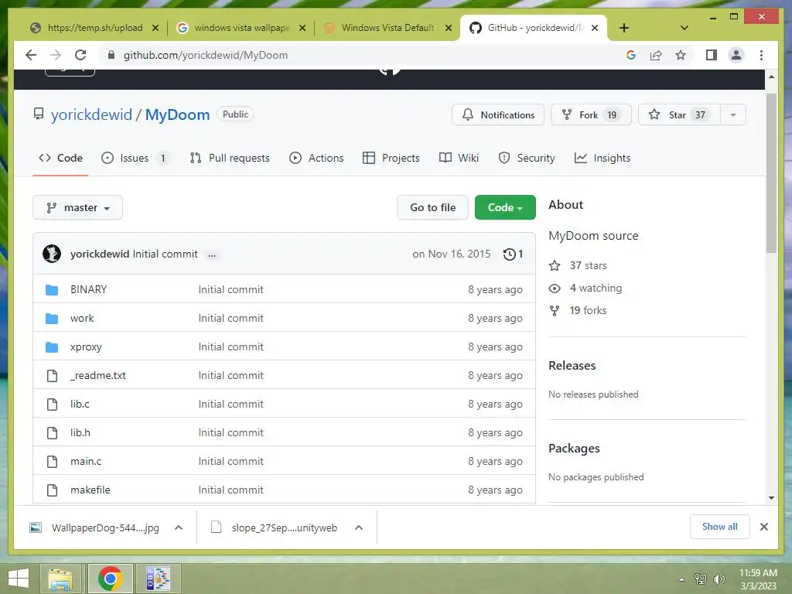792x594 pixels.
Task: Star the MyDoom repository
Action: (679, 114)
